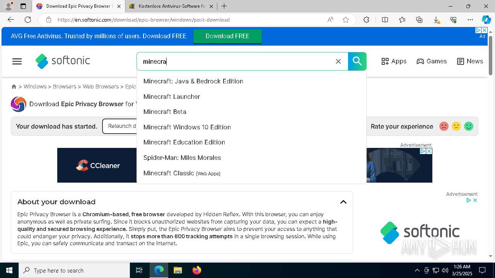Open the Read aloud icon
495x278 pixels.
[330, 20]
